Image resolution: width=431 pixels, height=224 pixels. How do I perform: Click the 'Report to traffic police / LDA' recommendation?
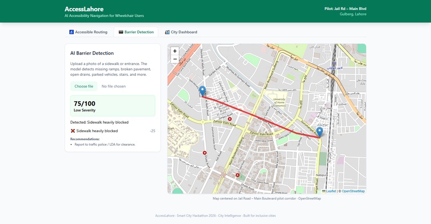105,145
